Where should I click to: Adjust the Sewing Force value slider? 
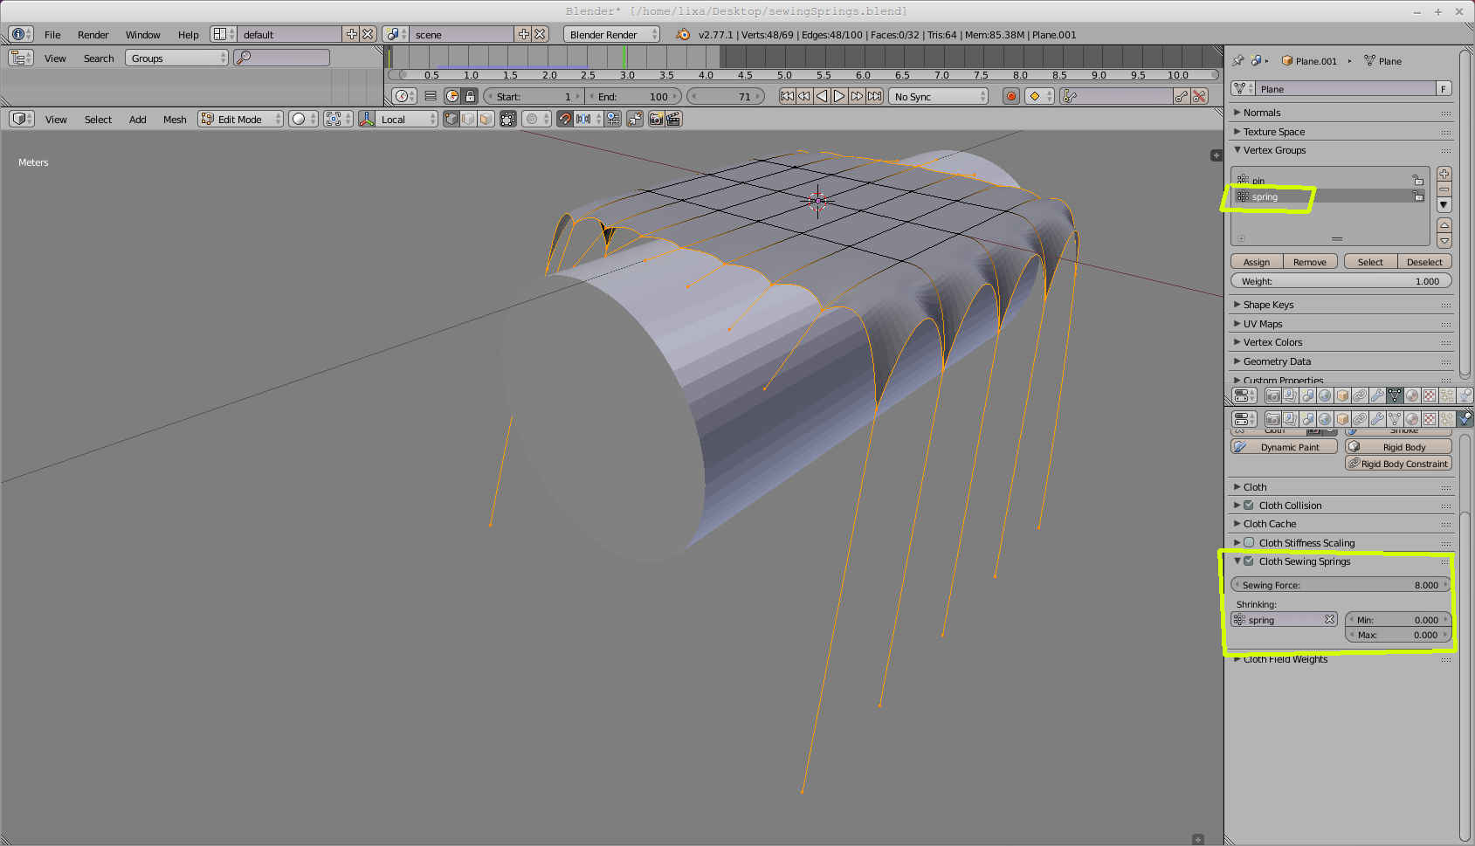coord(1341,585)
